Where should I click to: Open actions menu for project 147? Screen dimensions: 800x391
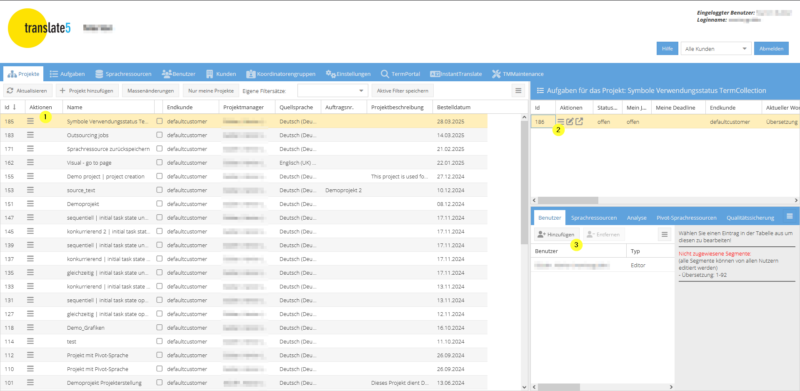pos(30,218)
